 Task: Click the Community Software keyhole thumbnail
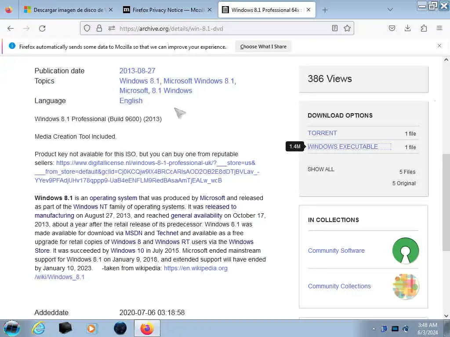click(406, 251)
